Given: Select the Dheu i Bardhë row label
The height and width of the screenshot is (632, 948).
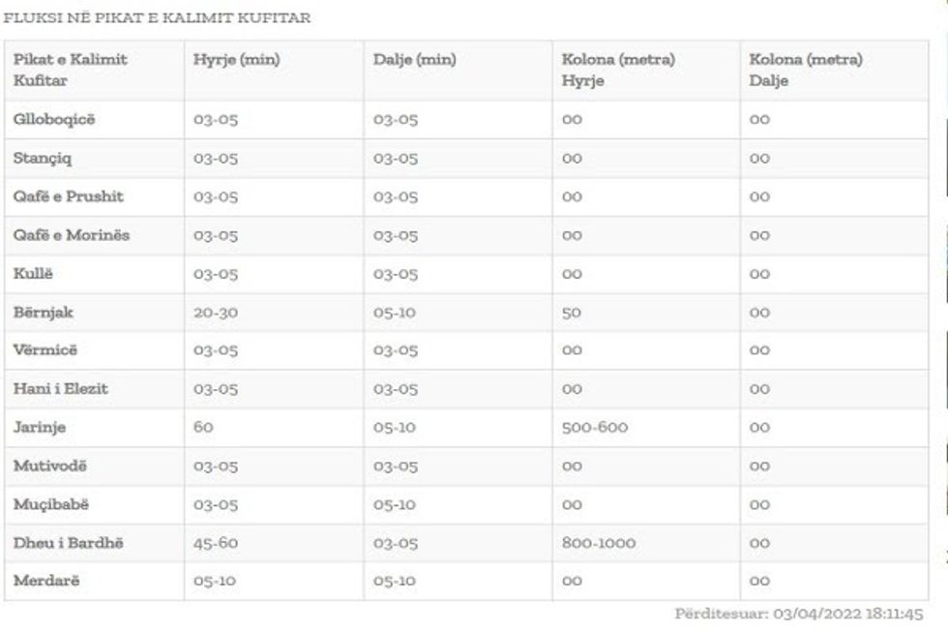Looking at the screenshot, I should (x=68, y=543).
